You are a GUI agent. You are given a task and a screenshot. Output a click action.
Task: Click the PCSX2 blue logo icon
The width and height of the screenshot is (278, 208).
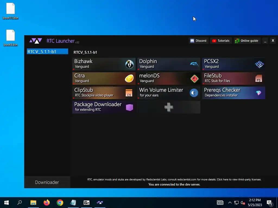coord(259,64)
